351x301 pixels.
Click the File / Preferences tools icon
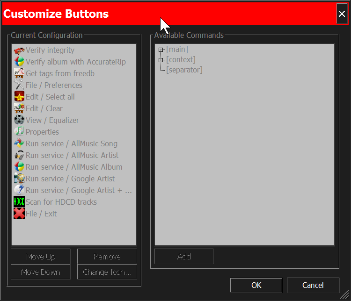click(x=19, y=85)
